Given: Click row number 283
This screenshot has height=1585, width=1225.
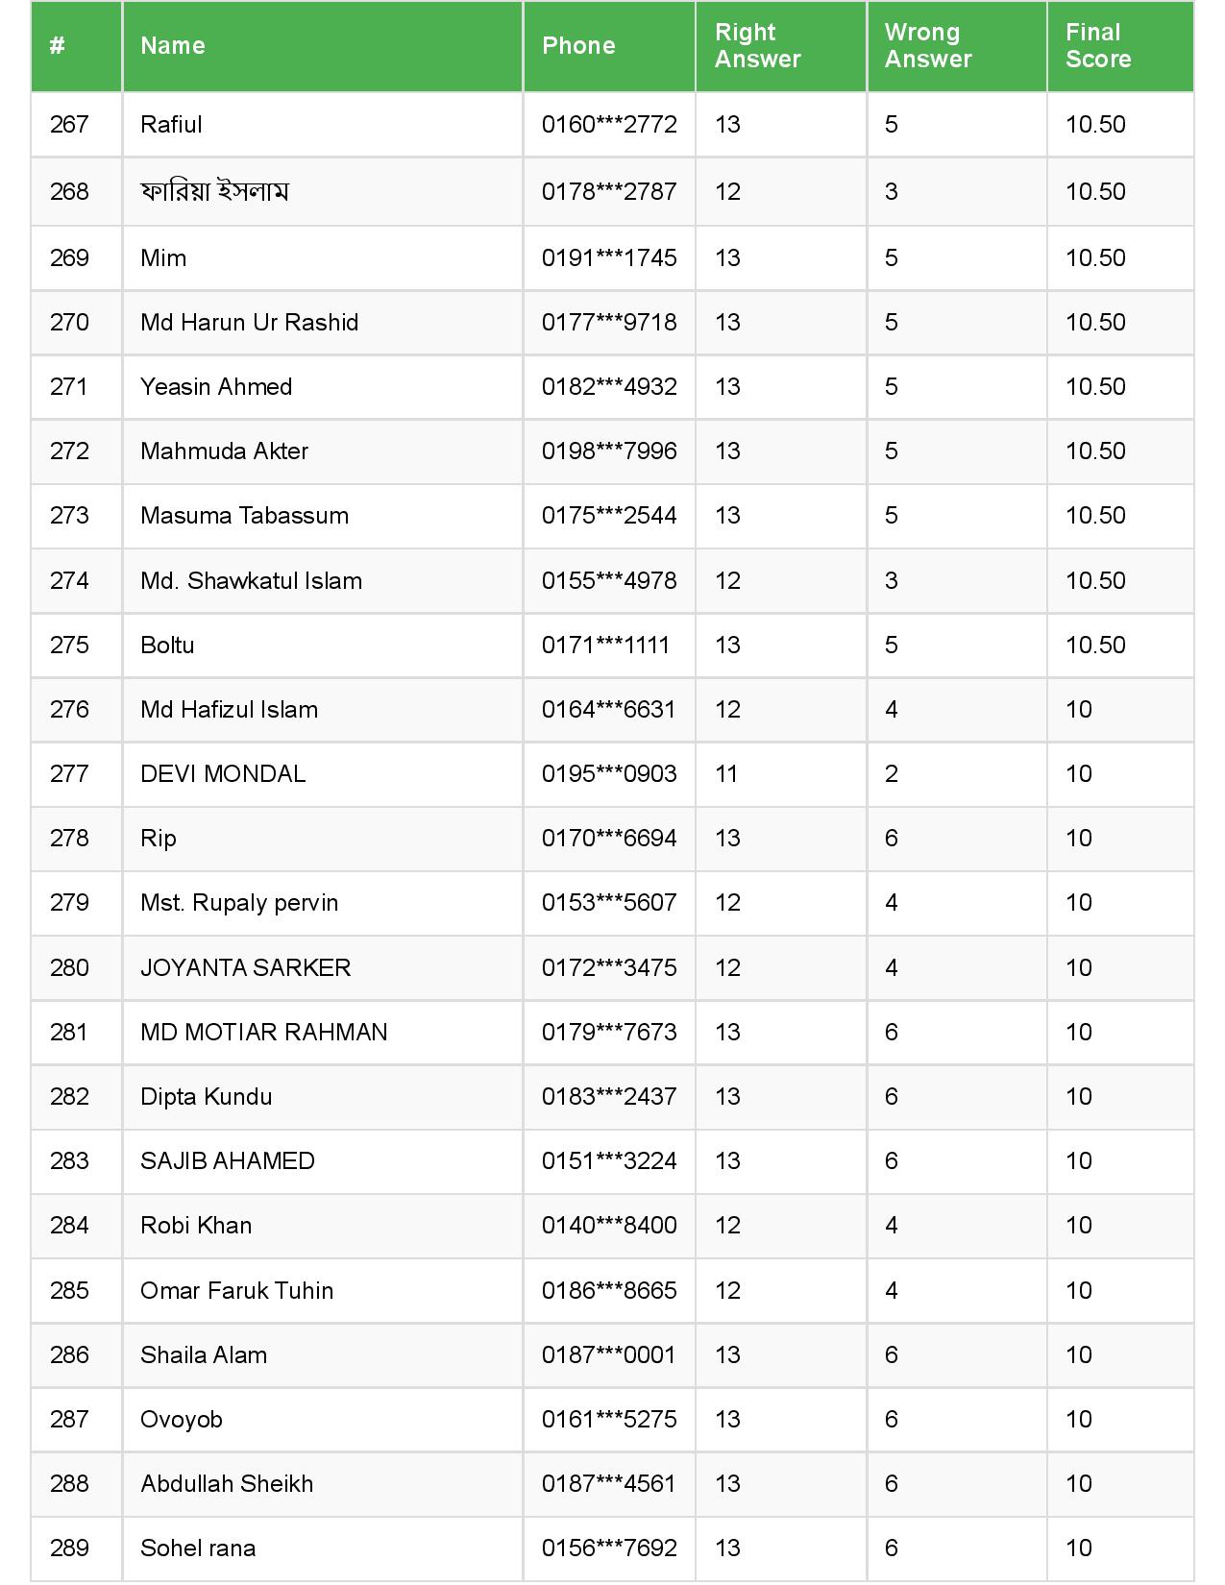Looking at the screenshot, I should (69, 1161).
